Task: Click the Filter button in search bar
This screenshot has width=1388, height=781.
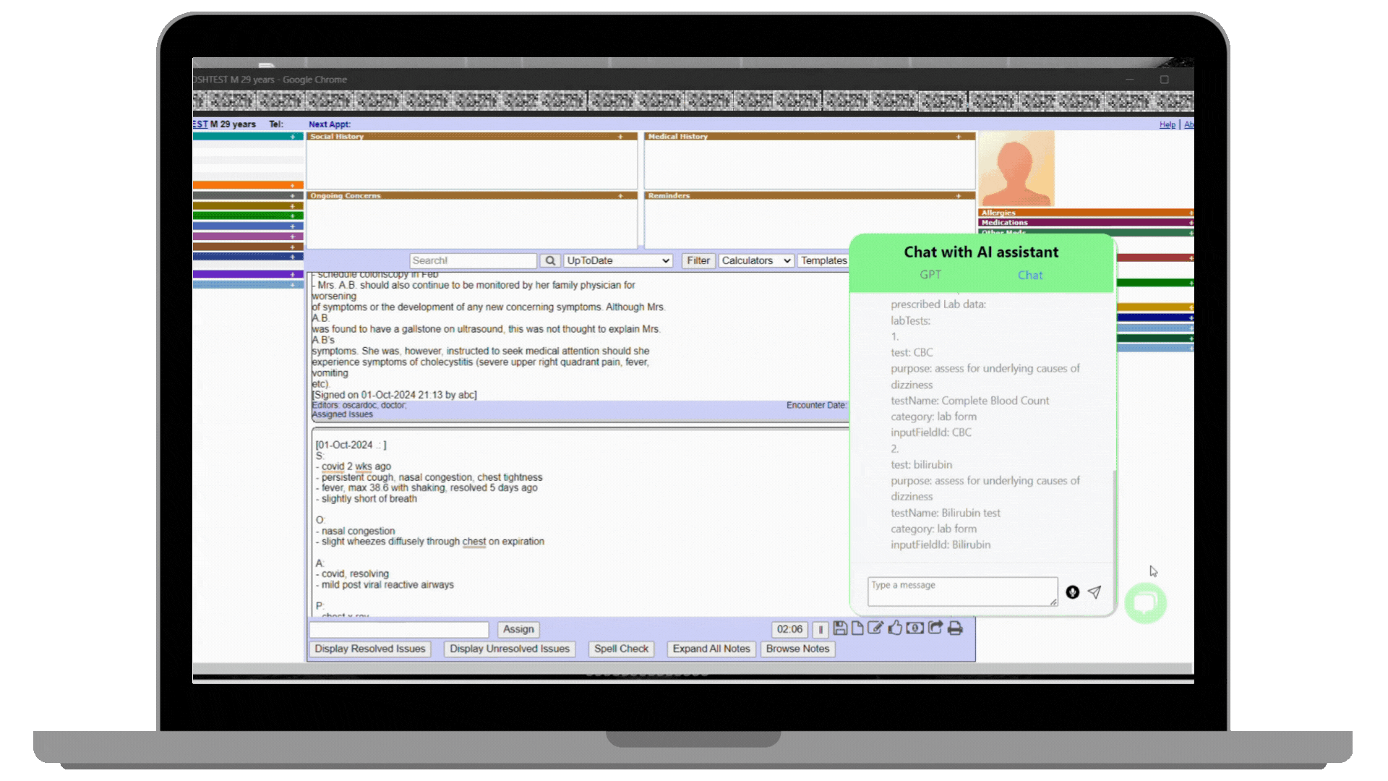Action: click(x=696, y=260)
